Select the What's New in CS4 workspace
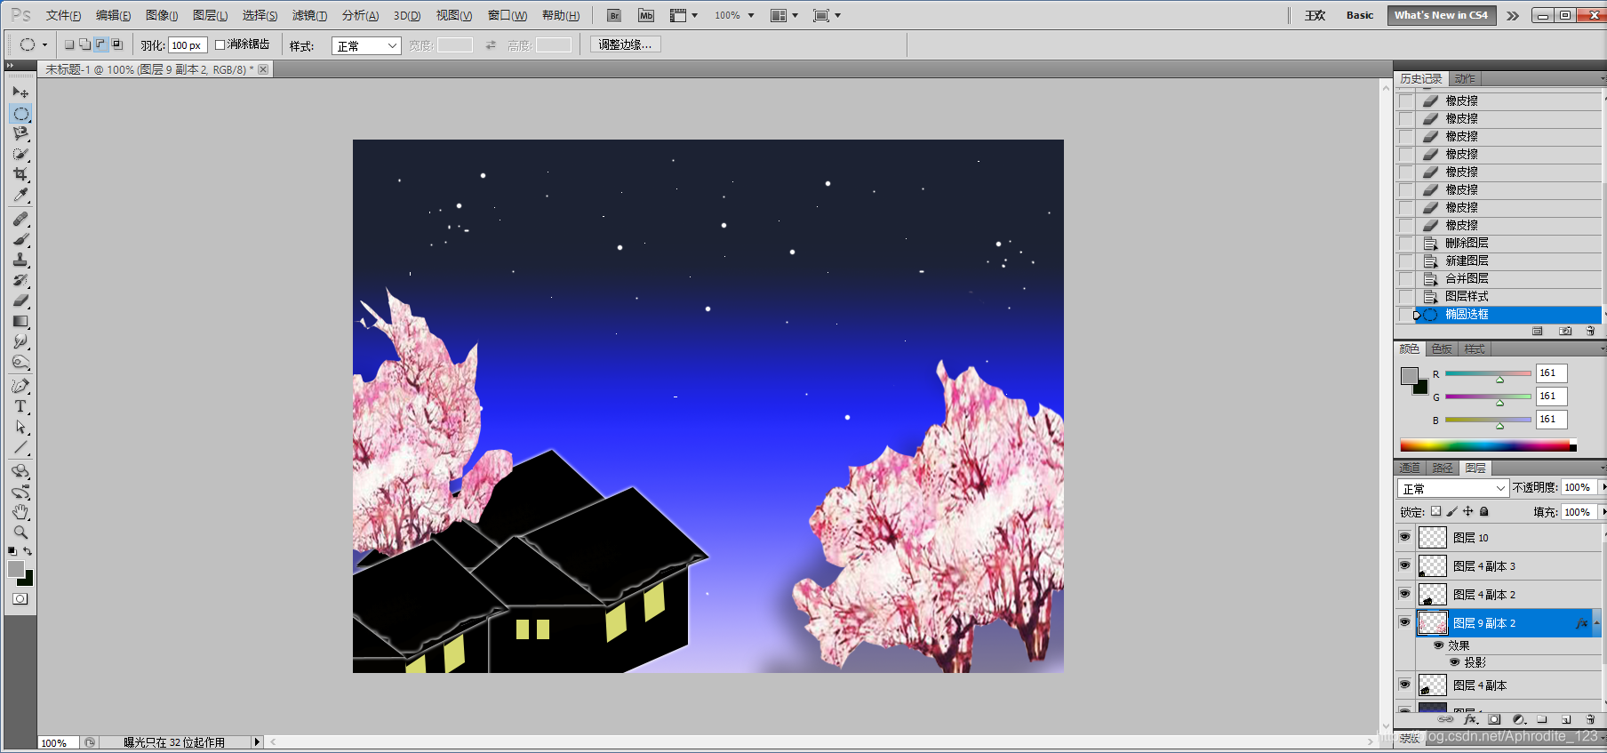 pyautogui.click(x=1441, y=15)
